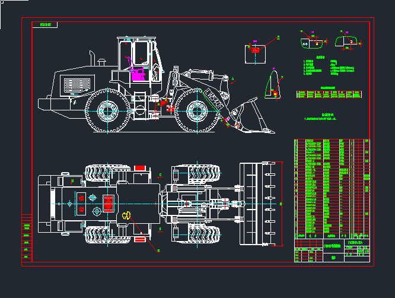The height and width of the screenshot is (298, 395).
Task: Select the exhaust pipe on the side view
Action: 93,58
